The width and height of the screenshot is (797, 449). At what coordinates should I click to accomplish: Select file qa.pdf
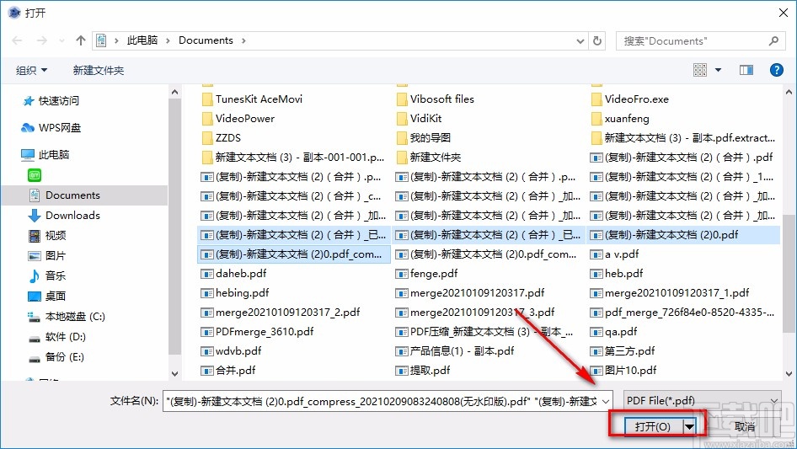(x=613, y=332)
